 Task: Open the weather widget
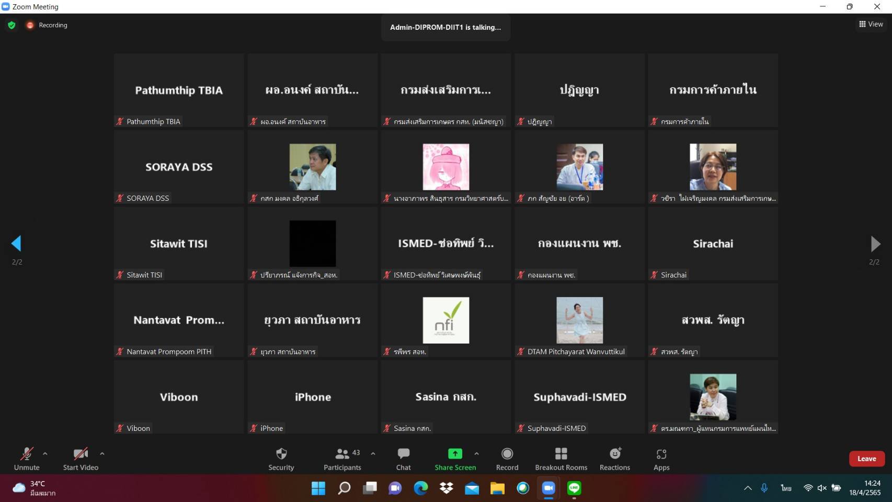click(x=35, y=488)
